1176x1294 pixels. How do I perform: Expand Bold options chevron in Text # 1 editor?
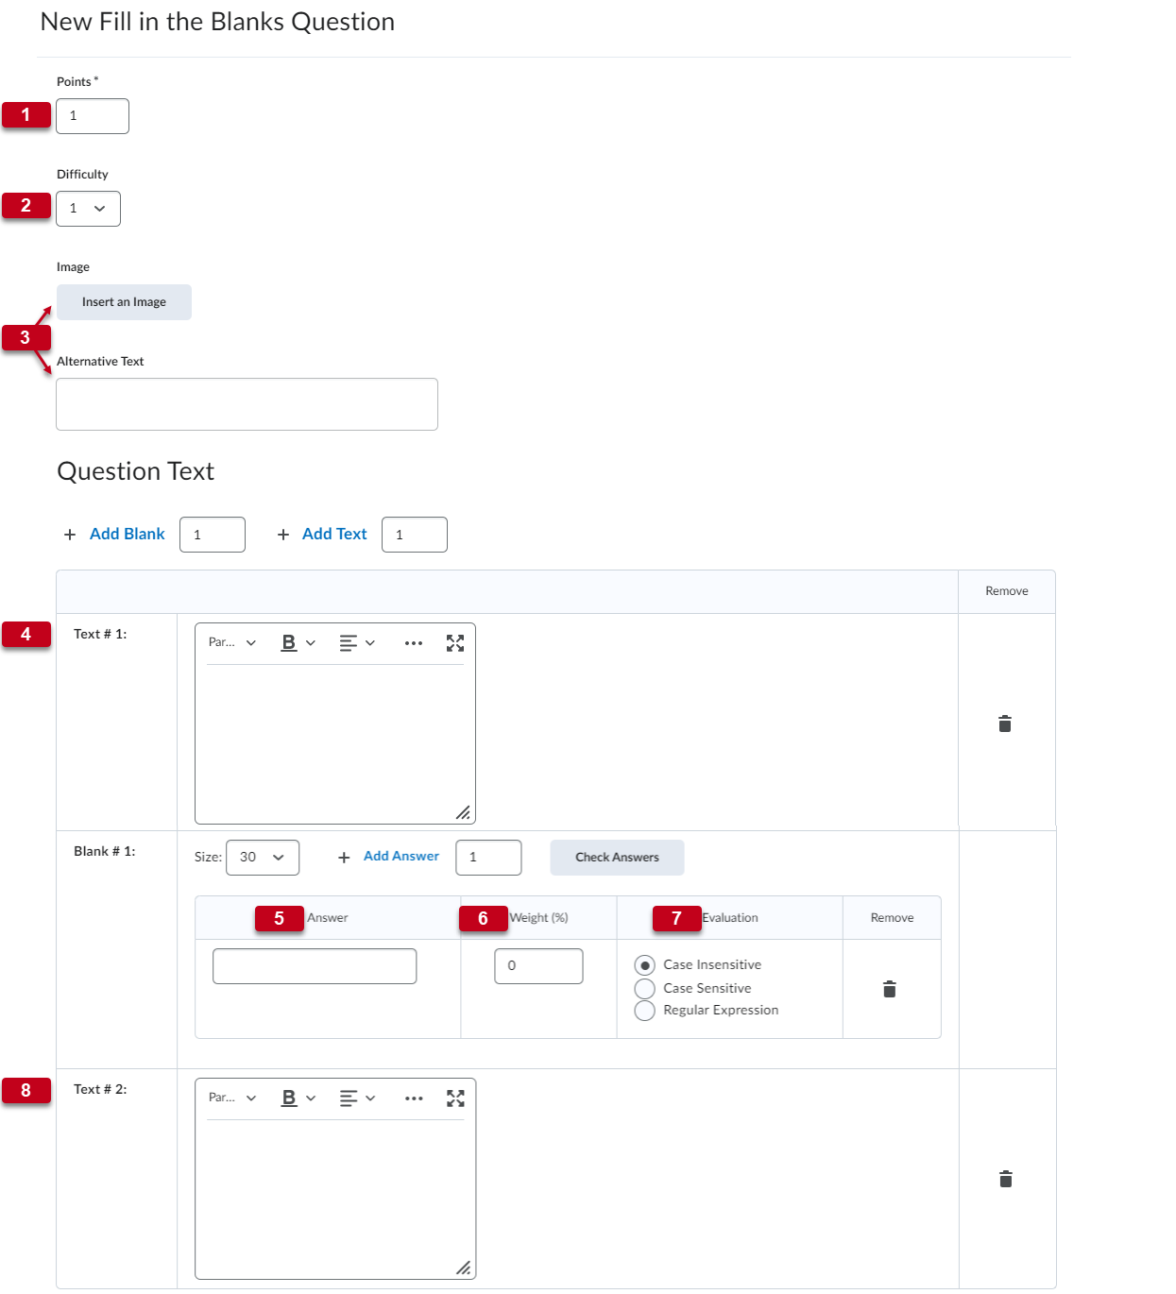[311, 643]
